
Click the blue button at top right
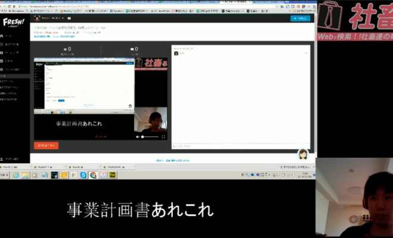pos(300,18)
